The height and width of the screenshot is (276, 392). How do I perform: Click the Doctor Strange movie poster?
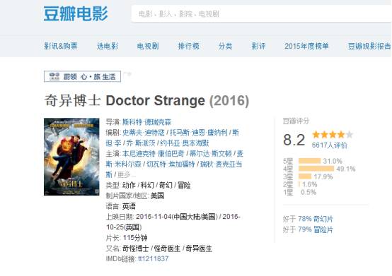tap(71, 157)
